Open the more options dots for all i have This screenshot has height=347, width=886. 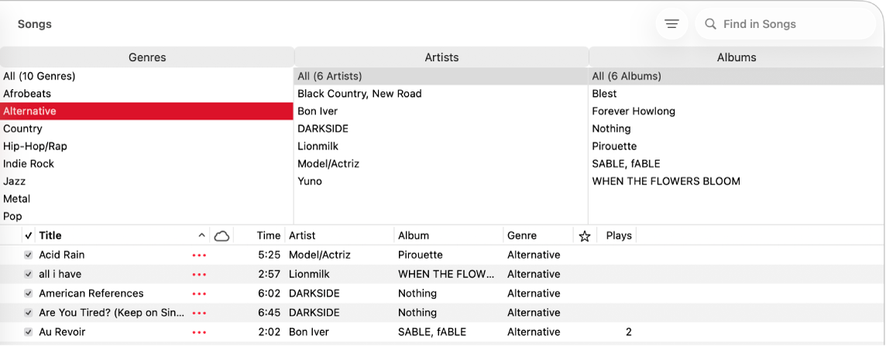click(199, 274)
